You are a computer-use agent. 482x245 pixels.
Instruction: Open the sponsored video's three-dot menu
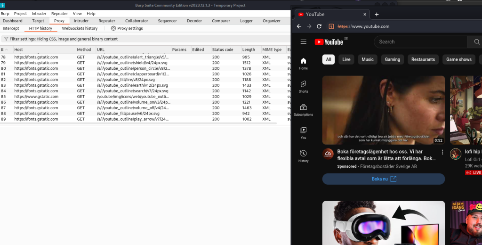(x=442, y=152)
